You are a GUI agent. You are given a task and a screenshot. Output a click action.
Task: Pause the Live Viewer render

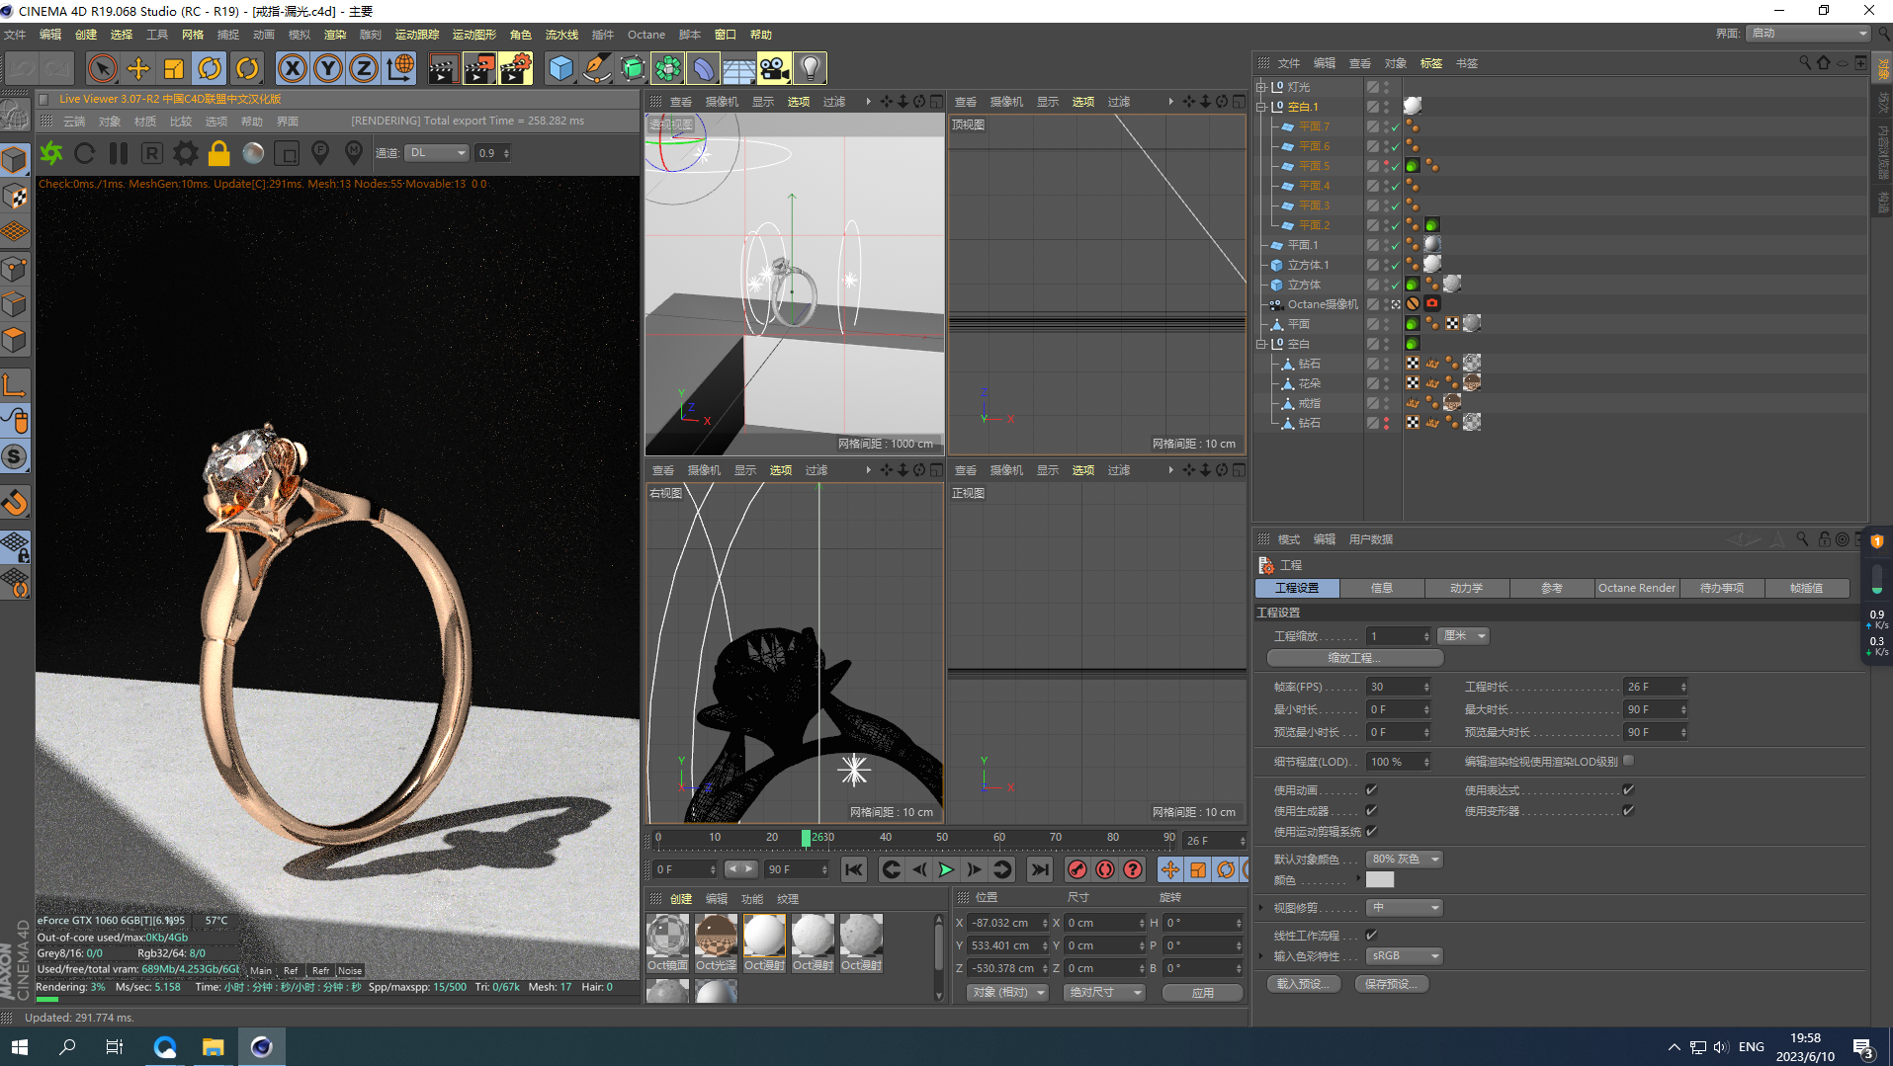[x=119, y=153]
